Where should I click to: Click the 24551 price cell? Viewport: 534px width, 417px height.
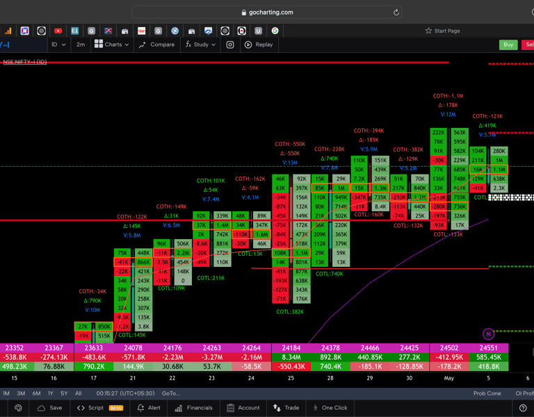(x=488, y=348)
